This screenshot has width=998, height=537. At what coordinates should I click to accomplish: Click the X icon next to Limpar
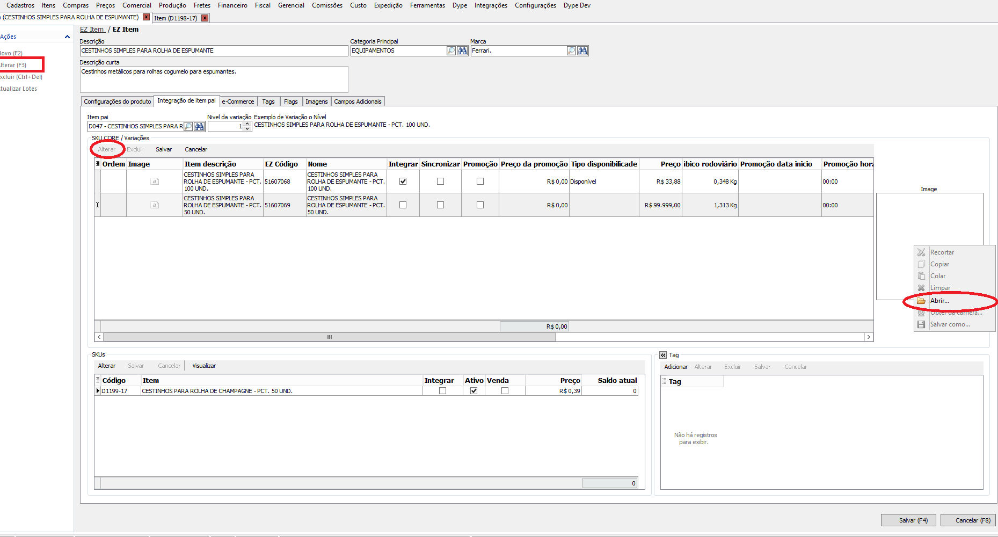coord(921,288)
